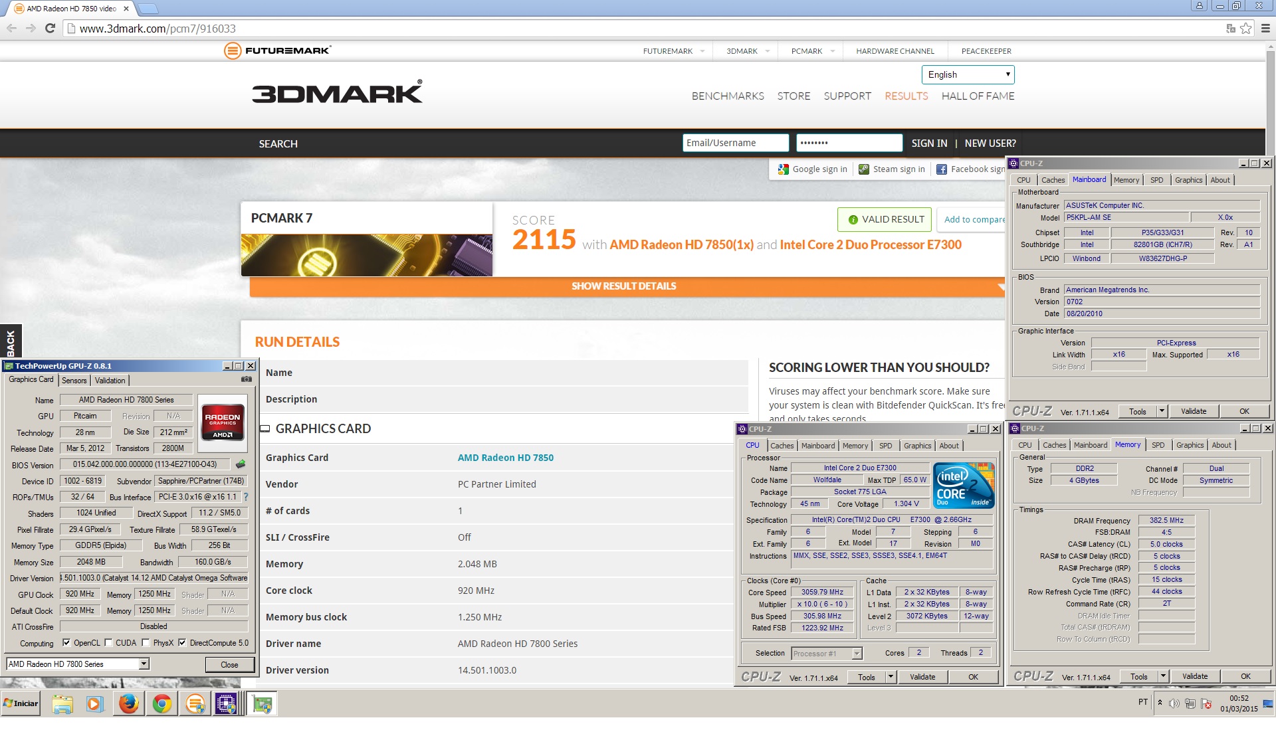Click the GPU-Z screenshot camera icon

click(247, 379)
